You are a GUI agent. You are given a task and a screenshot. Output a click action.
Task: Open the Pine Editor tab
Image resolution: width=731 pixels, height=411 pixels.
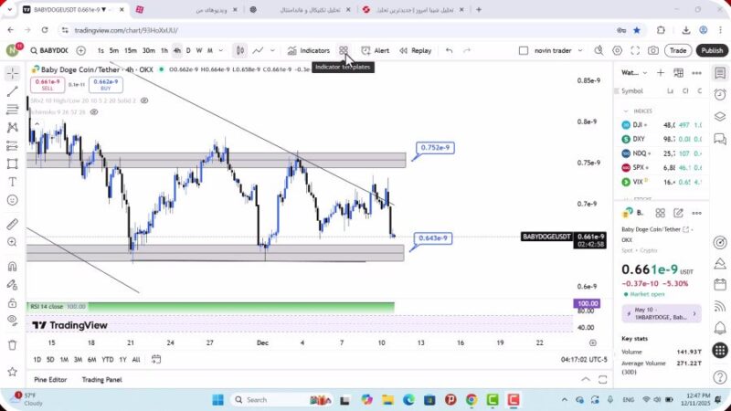[x=50, y=380]
